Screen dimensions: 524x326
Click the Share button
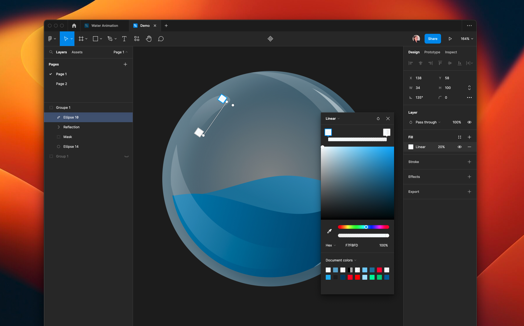432,39
